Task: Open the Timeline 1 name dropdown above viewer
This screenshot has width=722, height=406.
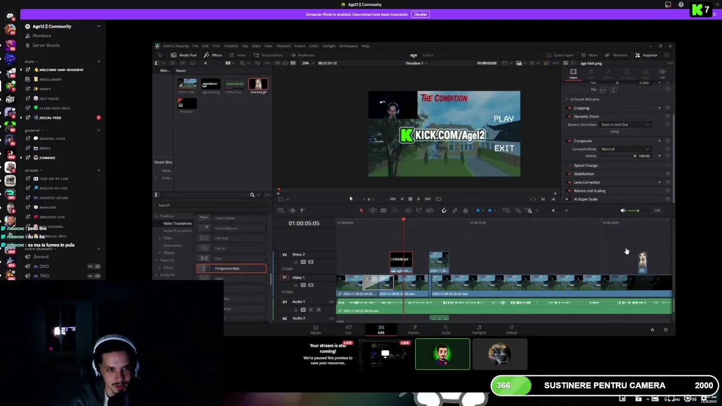Action: coord(415,63)
